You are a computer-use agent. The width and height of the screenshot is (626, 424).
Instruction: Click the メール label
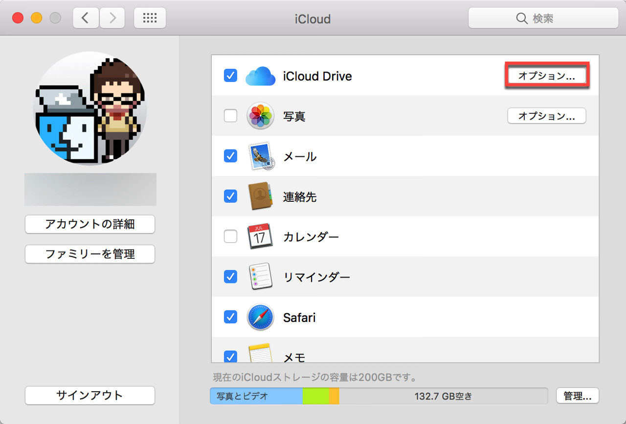click(300, 157)
